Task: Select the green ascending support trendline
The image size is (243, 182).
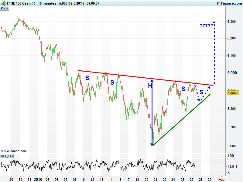Action: pos(182,119)
